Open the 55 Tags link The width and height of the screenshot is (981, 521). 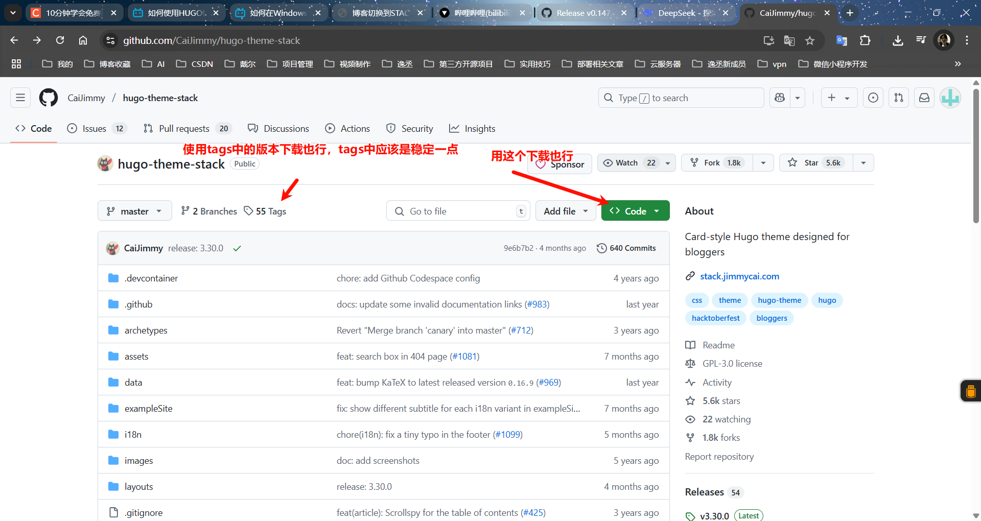pos(265,211)
